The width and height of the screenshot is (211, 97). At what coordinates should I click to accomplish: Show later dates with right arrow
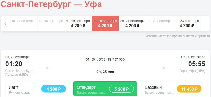pyautogui.click(x=205, y=24)
